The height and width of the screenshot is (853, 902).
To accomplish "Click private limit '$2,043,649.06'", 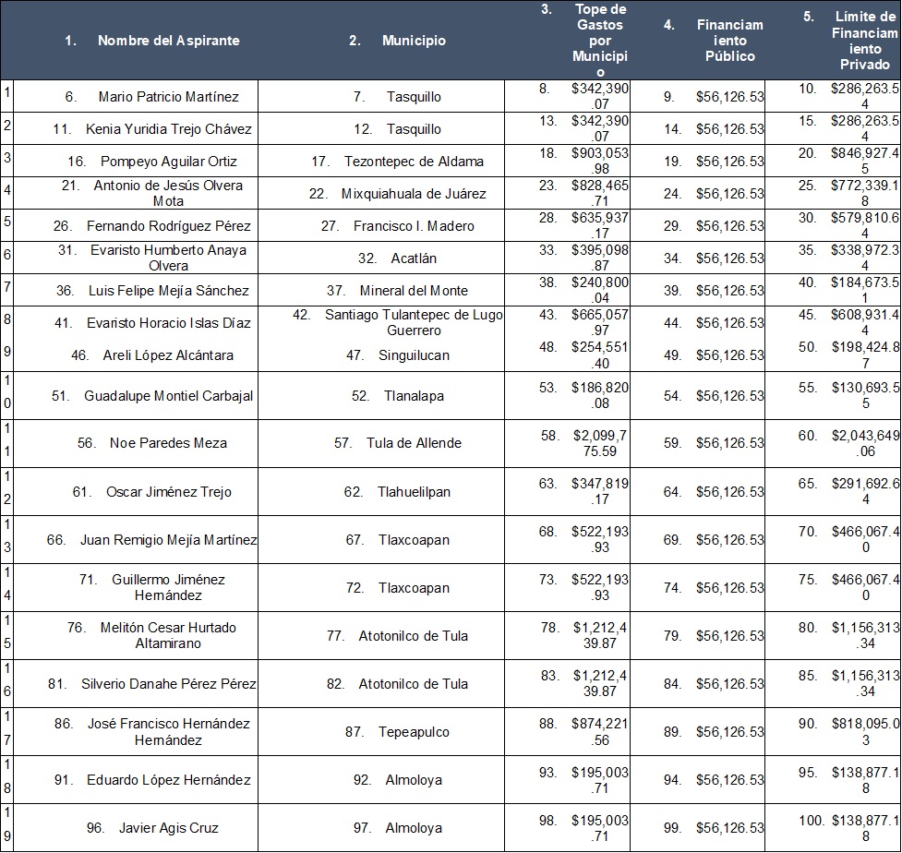I will pyautogui.click(x=865, y=443).
